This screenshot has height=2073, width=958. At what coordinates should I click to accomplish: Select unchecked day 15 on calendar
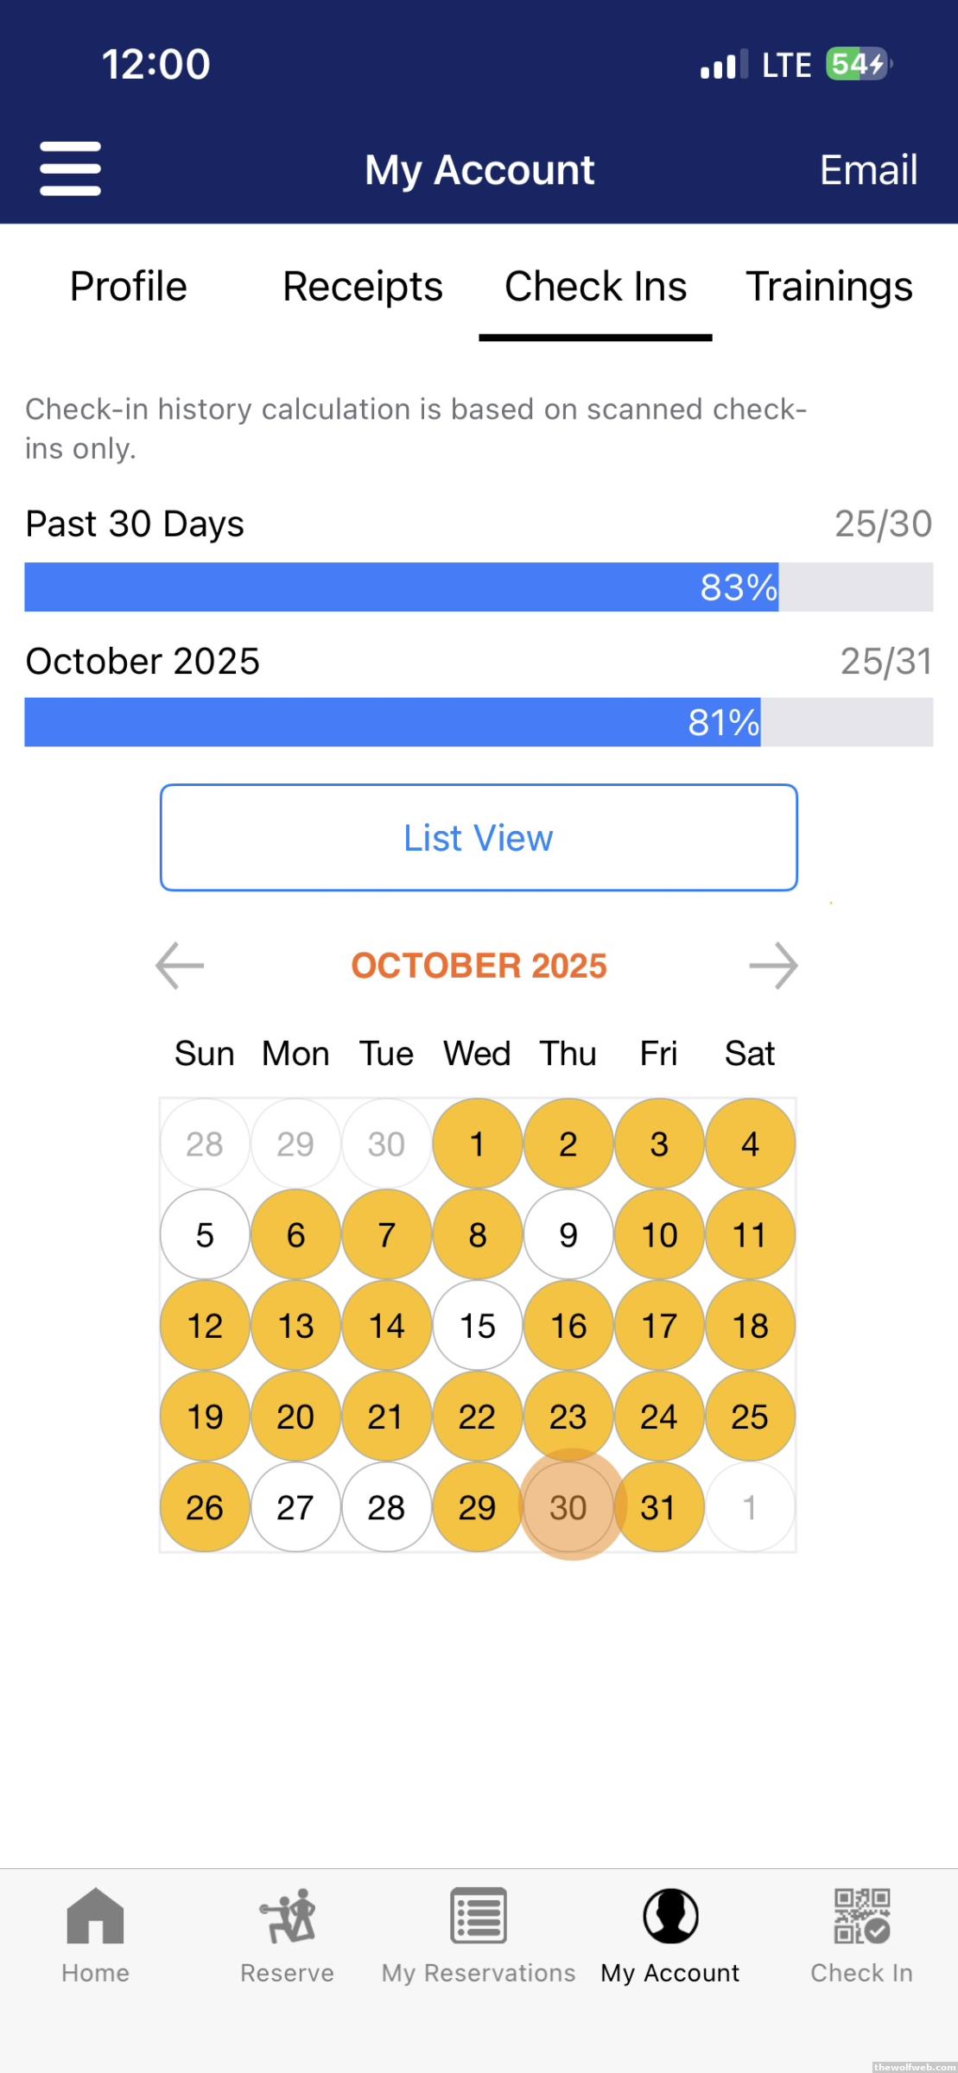(478, 1326)
